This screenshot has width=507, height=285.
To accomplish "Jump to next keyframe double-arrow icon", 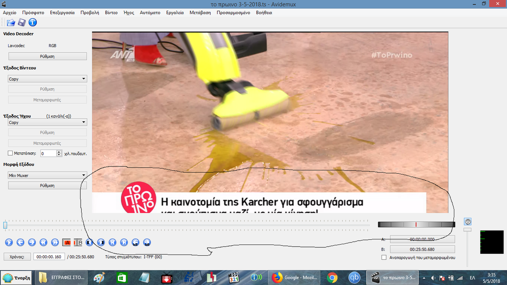I will (55, 242).
